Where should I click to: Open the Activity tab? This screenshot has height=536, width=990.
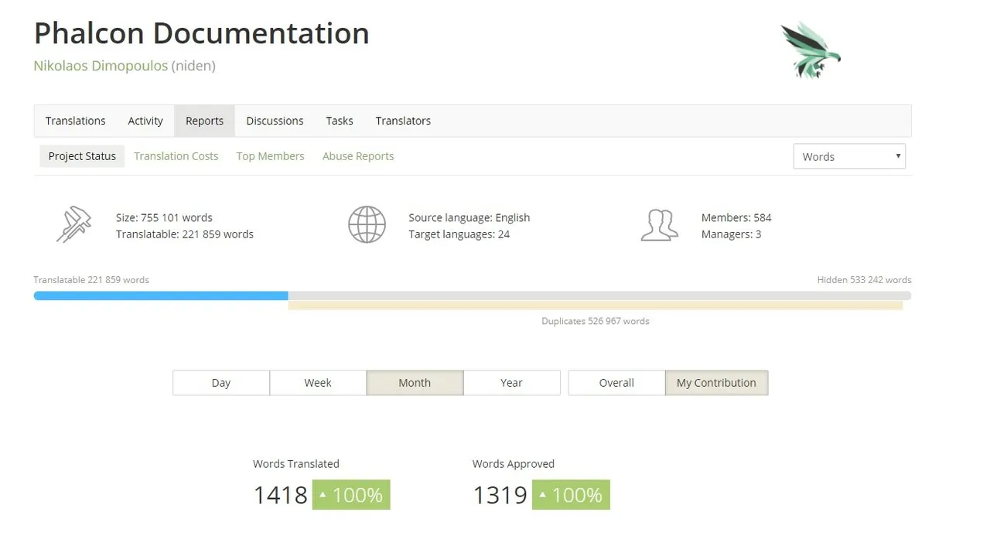click(145, 121)
